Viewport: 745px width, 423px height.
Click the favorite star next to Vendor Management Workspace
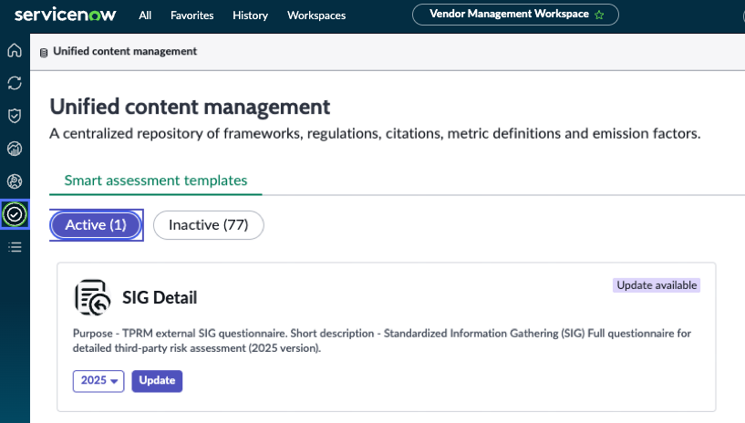click(599, 15)
